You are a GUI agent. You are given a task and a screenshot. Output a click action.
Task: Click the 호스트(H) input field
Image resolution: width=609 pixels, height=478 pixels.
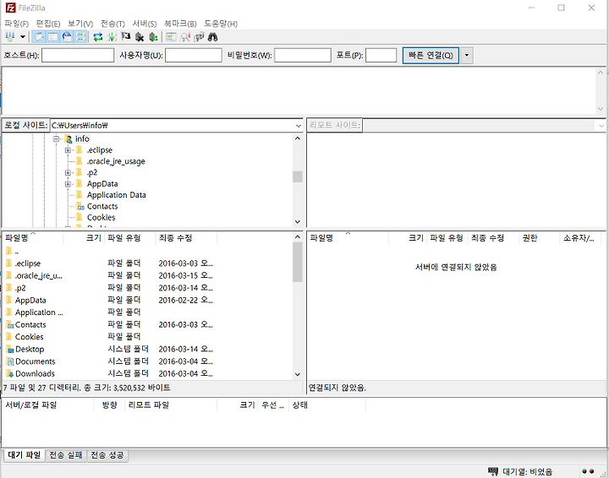pos(78,56)
